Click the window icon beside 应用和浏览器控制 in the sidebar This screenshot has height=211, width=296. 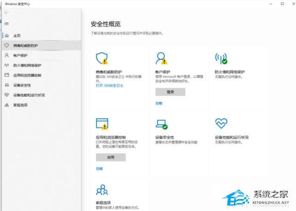[x=7, y=75]
